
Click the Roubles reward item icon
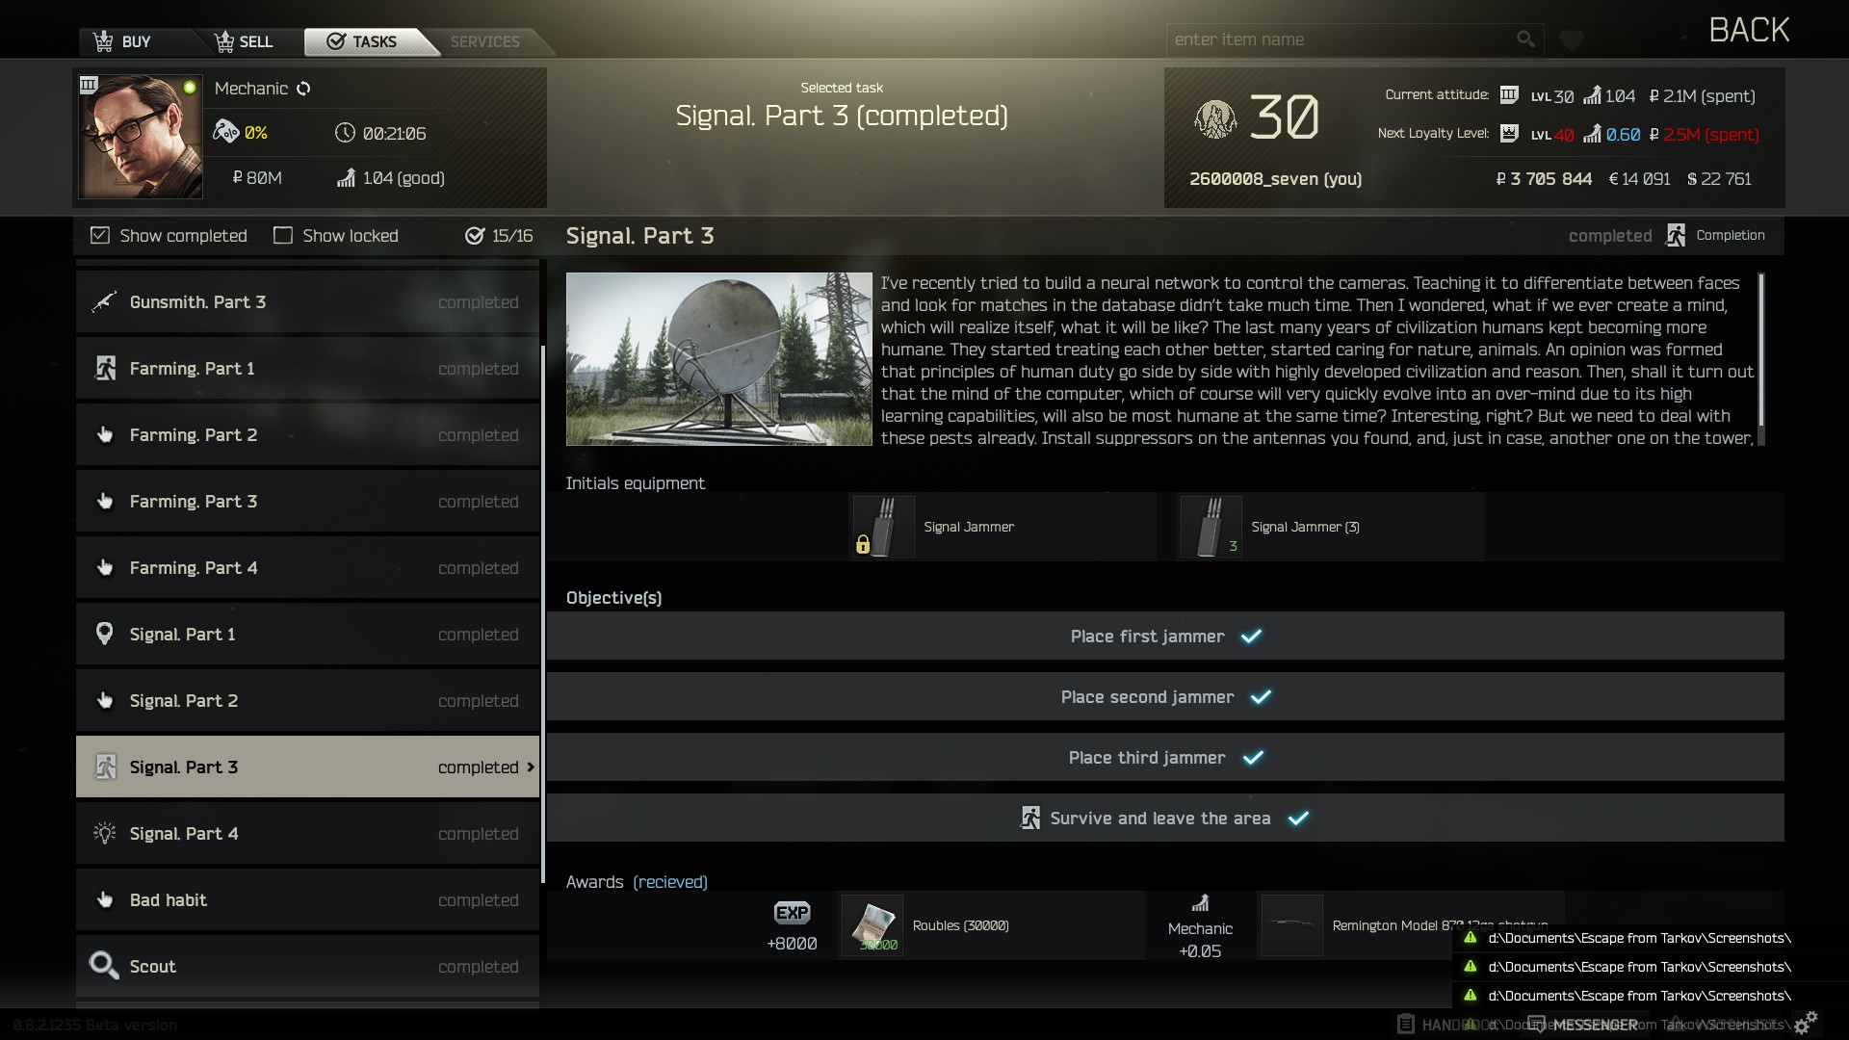click(872, 925)
